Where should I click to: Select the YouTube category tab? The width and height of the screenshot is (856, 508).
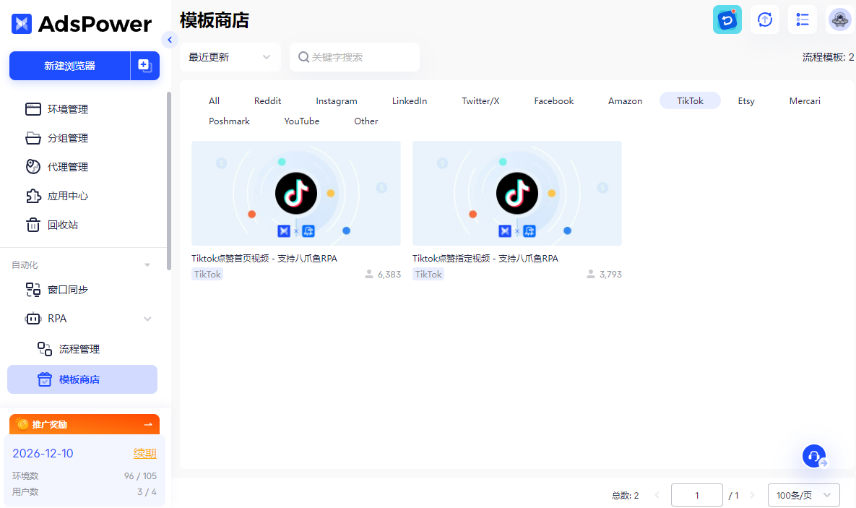(302, 121)
